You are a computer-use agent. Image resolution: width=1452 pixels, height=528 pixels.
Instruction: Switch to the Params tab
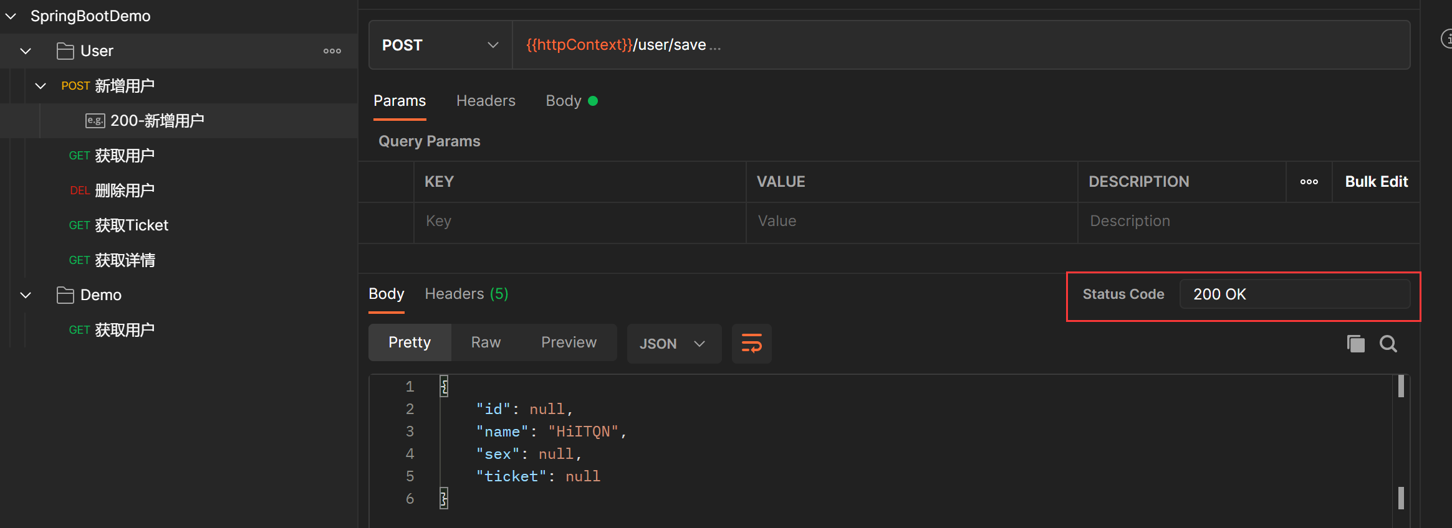pyautogui.click(x=400, y=101)
